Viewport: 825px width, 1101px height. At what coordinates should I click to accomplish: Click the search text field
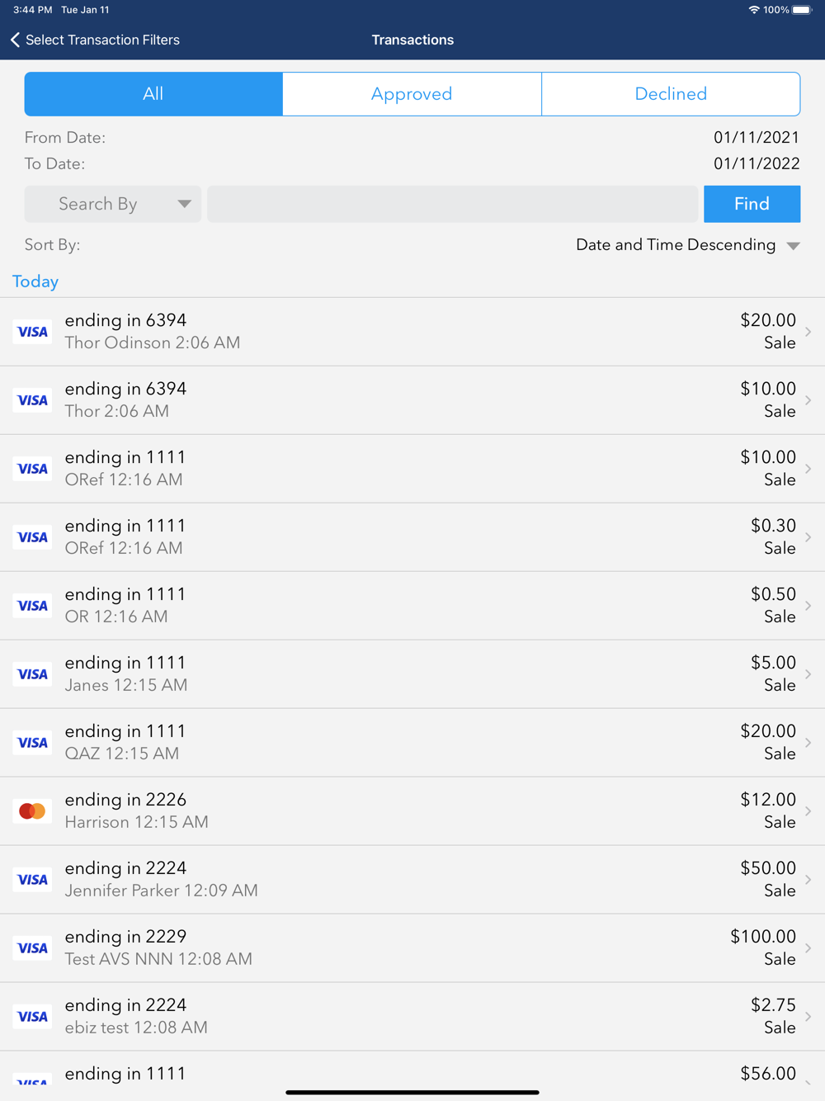pos(452,204)
